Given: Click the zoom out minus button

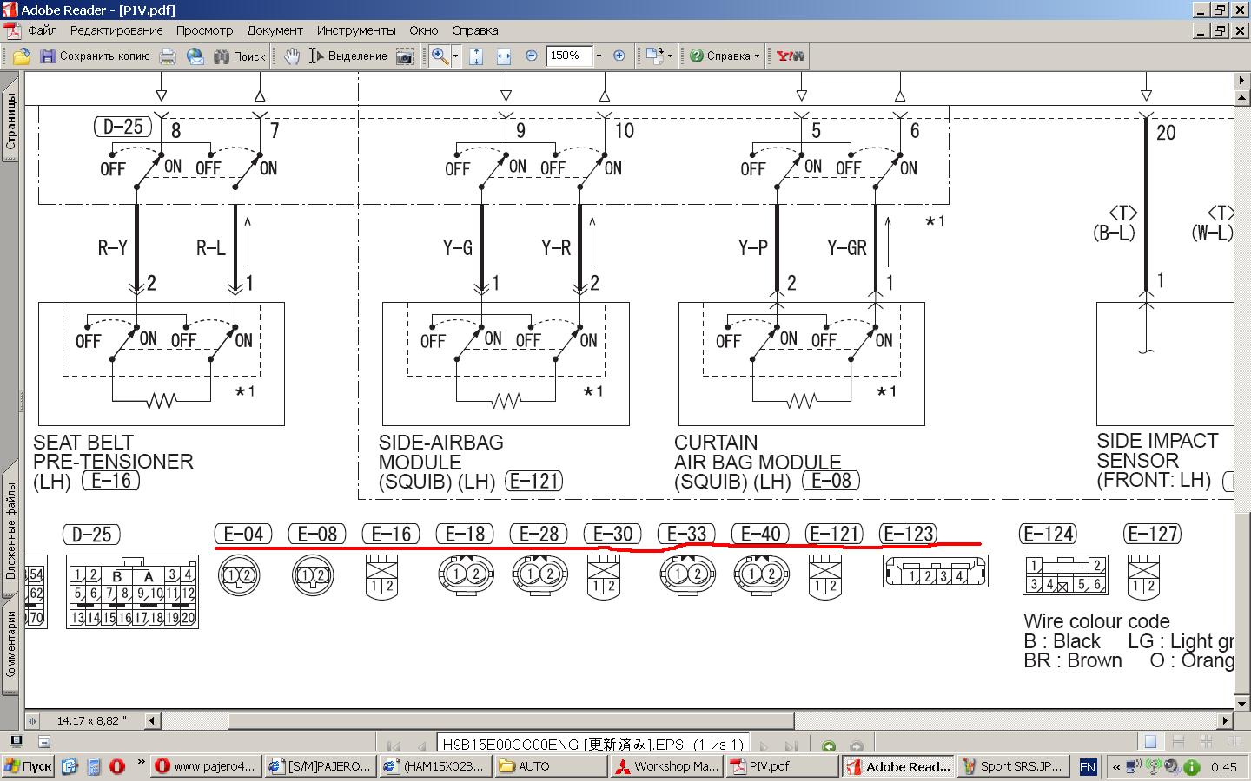Looking at the screenshot, I should (x=532, y=56).
